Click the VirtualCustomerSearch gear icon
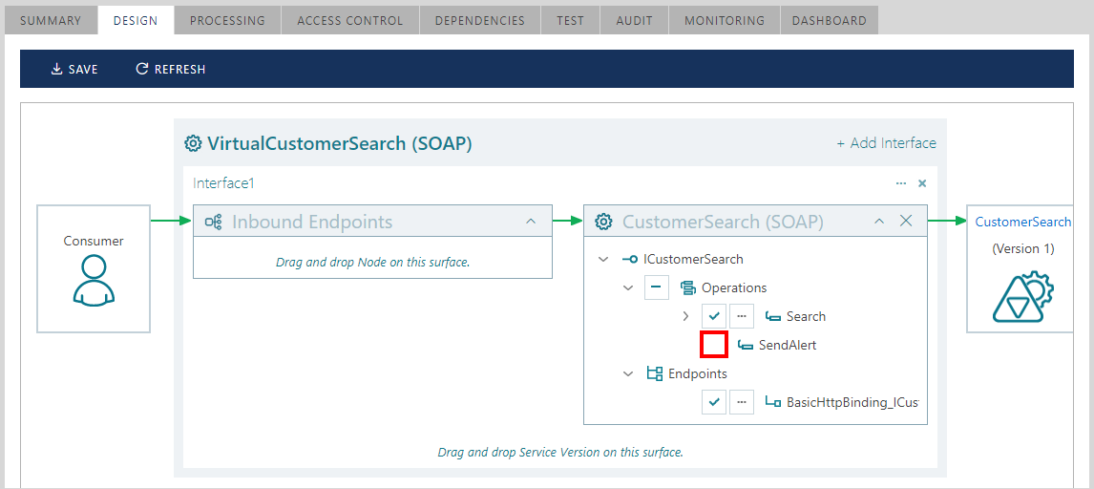The height and width of the screenshot is (489, 1094). tap(193, 143)
